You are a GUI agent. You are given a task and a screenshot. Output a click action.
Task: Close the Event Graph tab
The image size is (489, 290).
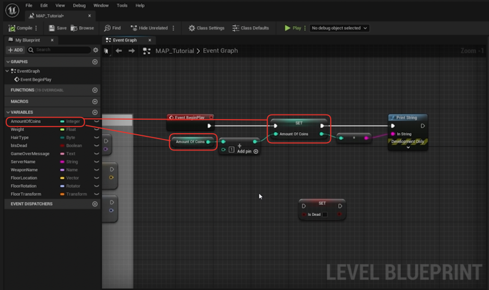tap(150, 40)
